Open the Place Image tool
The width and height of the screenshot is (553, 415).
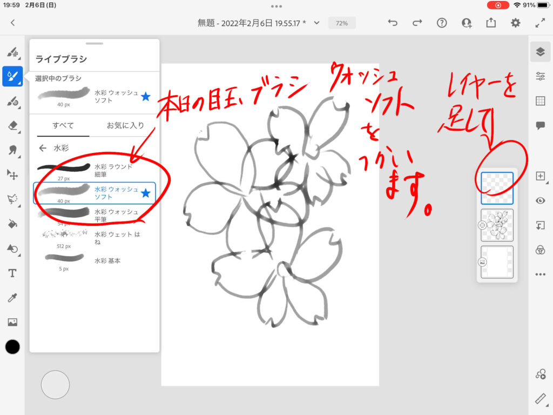[12, 323]
